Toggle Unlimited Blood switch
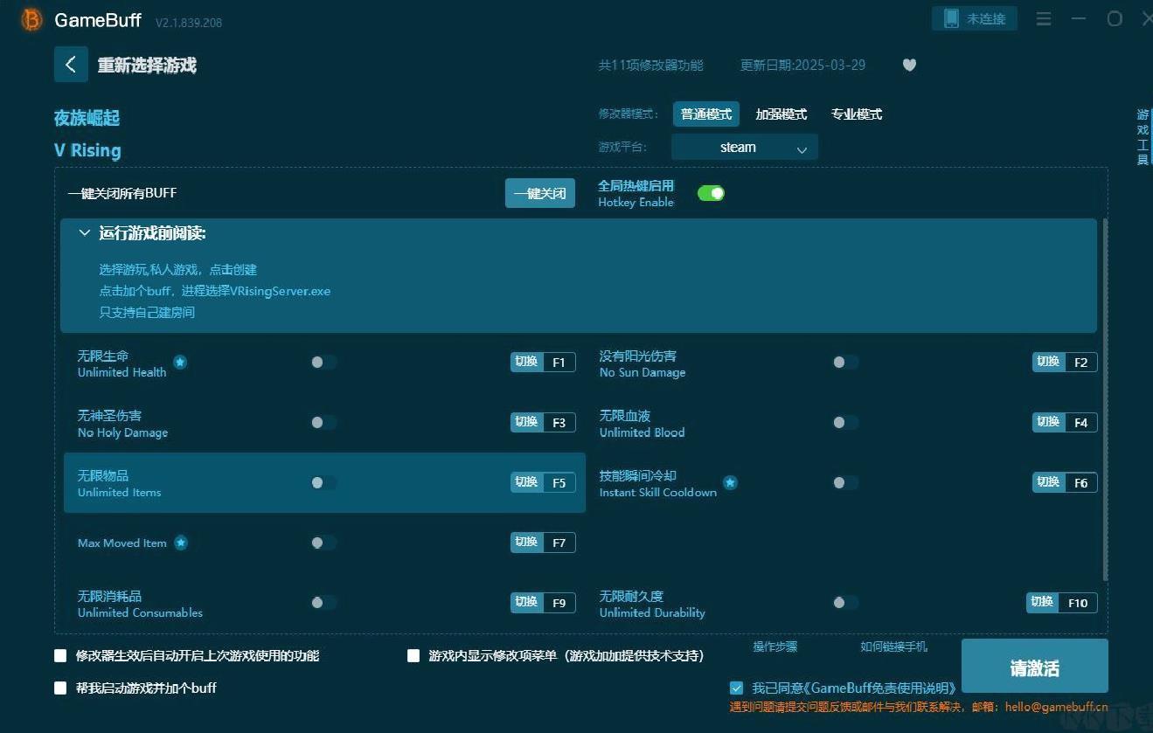Viewport: 1153px width, 733px height. (x=845, y=422)
